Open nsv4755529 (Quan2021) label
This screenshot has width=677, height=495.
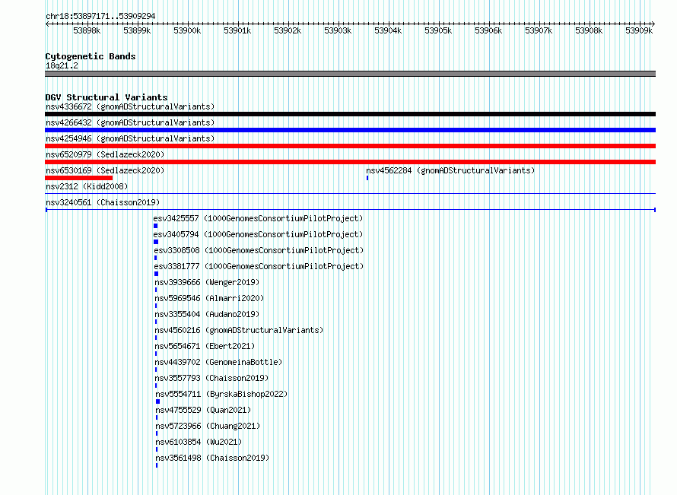[x=203, y=410]
